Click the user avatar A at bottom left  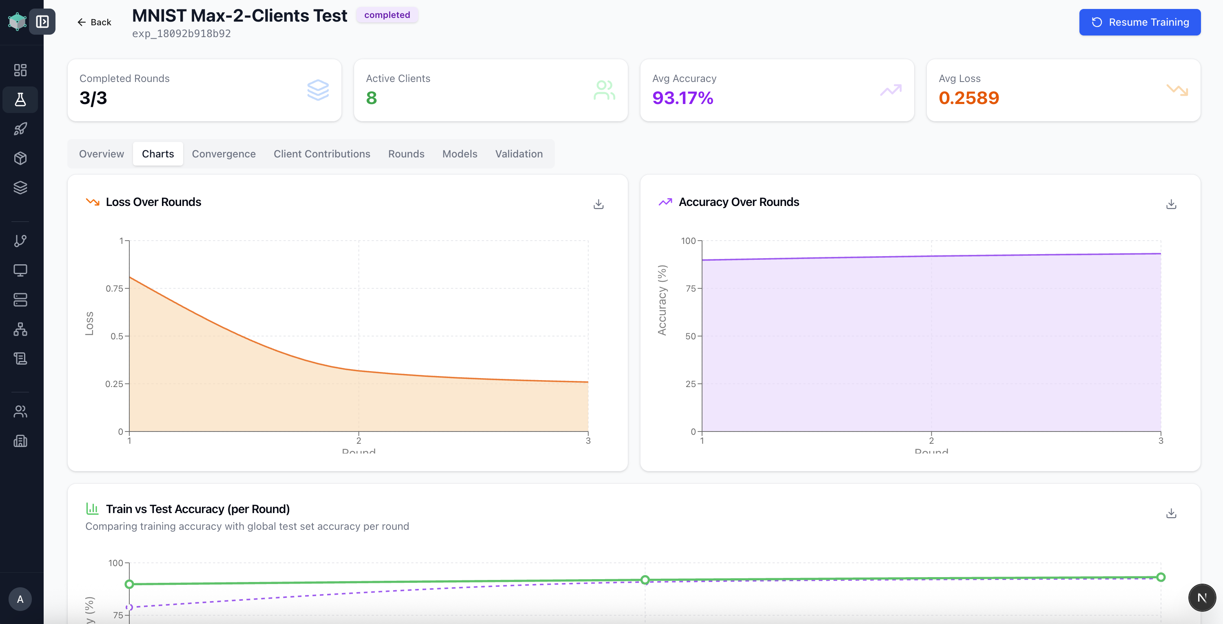20,599
